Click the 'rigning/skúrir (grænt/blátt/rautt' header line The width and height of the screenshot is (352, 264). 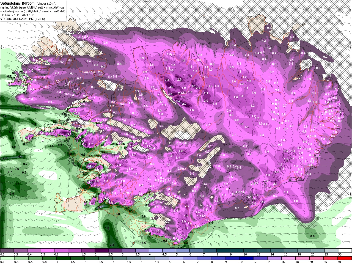[x=32, y=7]
